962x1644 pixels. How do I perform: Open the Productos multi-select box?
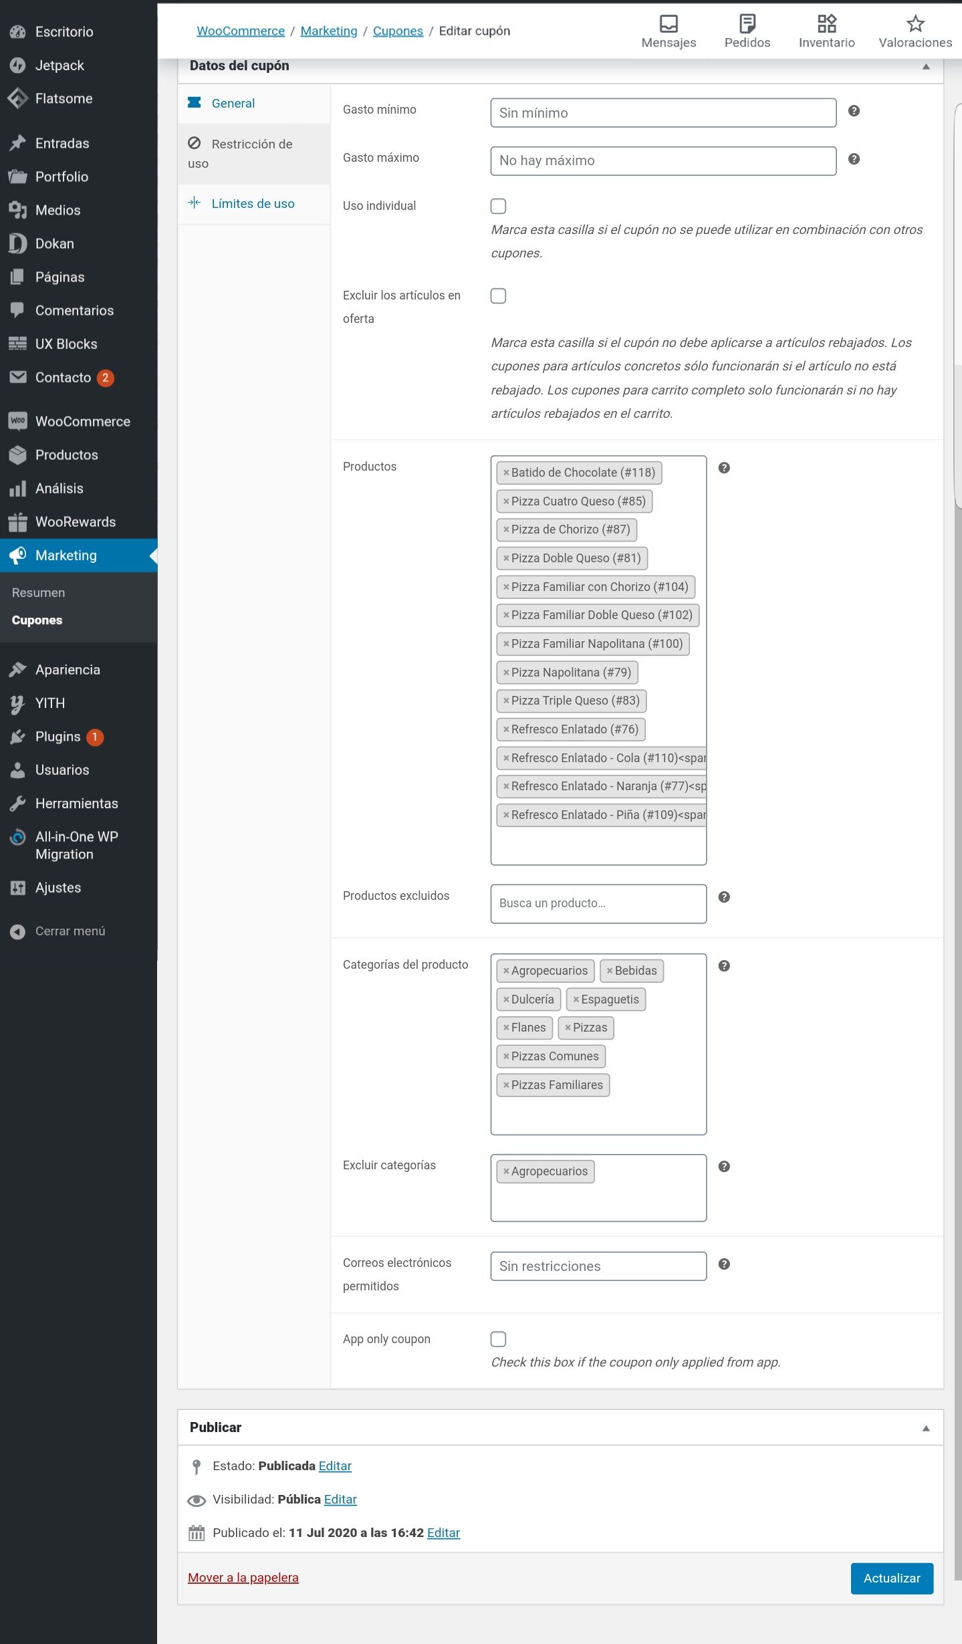pyautogui.click(x=598, y=661)
